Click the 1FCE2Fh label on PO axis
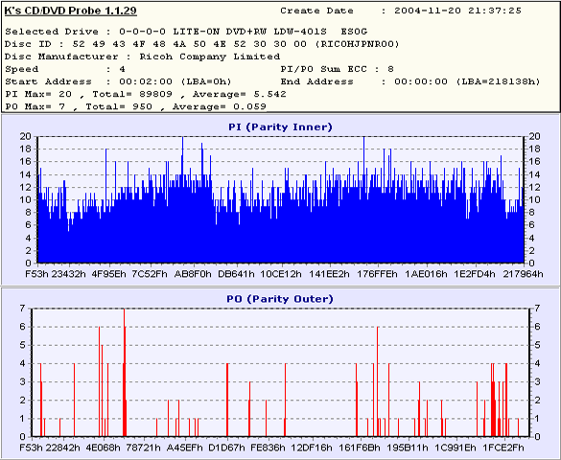This screenshot has width=561, height=460. coord(503,448)
